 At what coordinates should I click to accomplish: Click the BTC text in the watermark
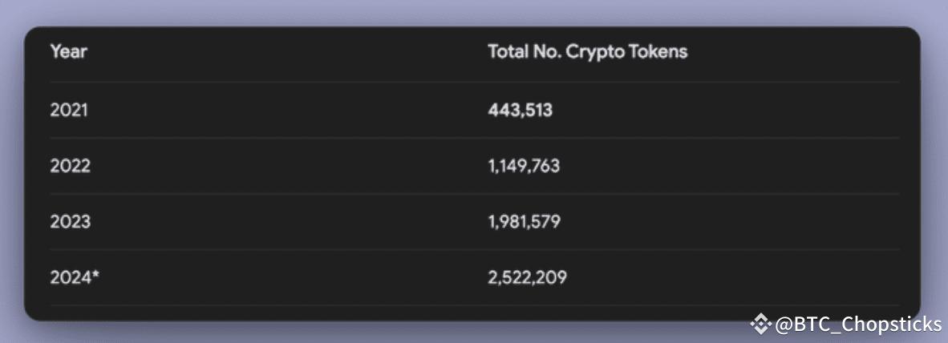click(811, 324)
